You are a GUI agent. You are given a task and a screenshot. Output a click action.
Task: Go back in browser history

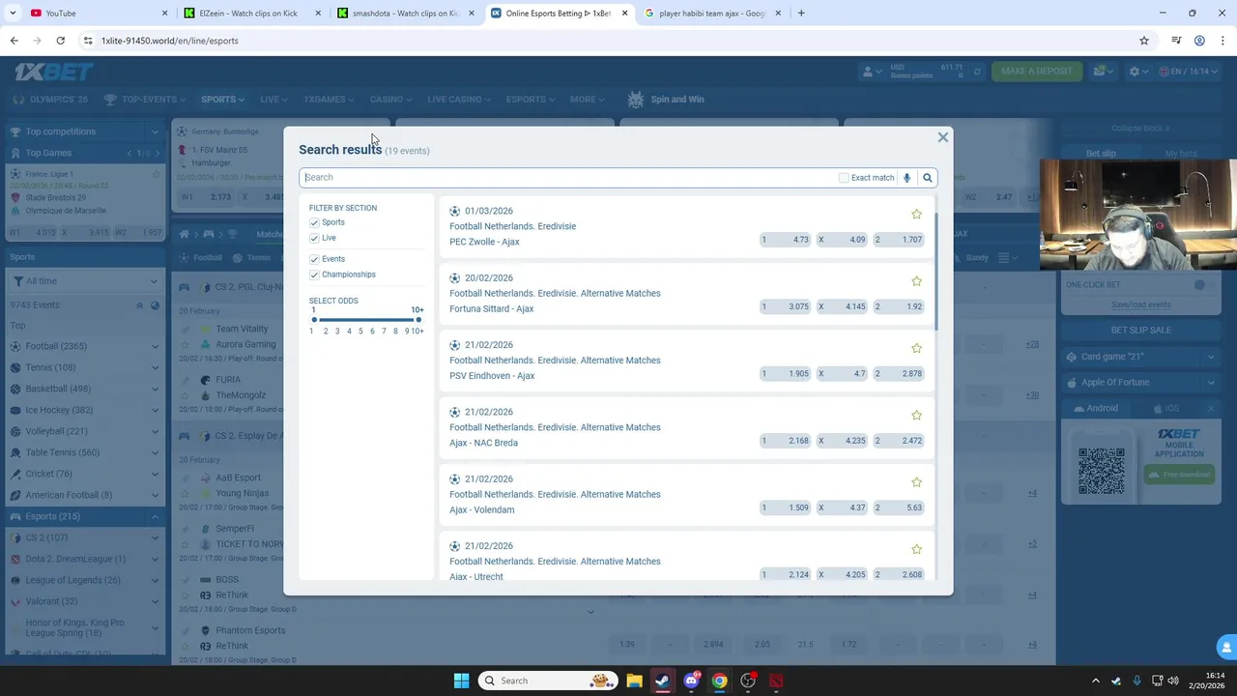point(14,41)
